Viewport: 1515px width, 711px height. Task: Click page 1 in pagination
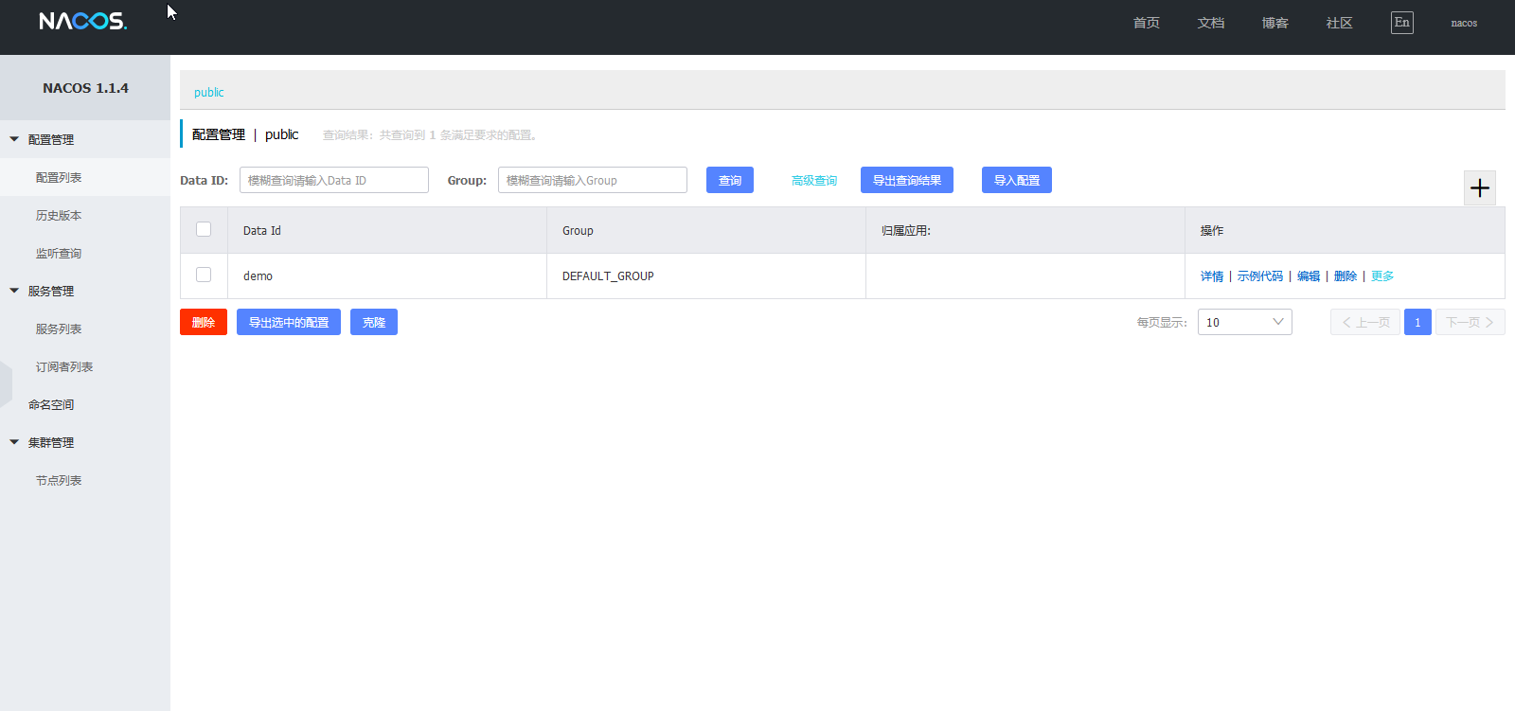pos(1417,322)
